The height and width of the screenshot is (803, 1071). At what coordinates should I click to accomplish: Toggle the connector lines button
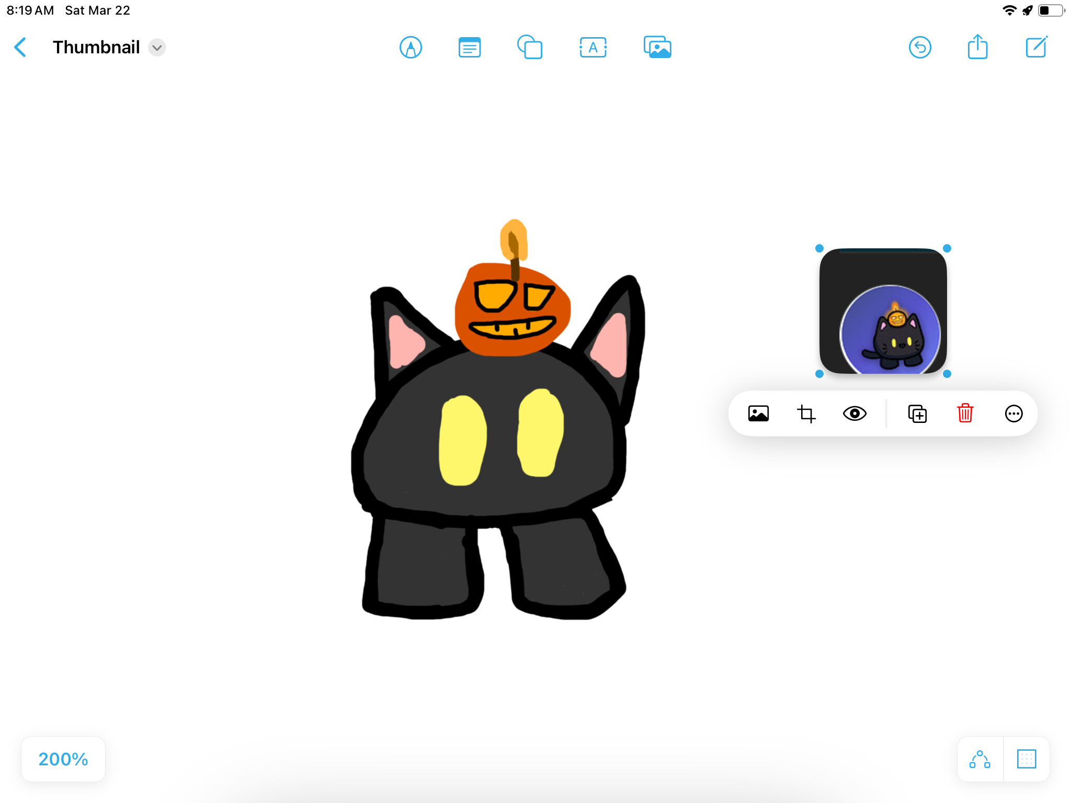[980, 759]
